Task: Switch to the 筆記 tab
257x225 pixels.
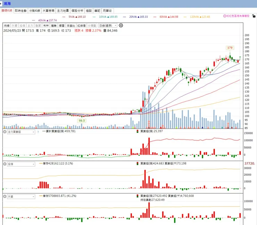Action: point(97,11)
